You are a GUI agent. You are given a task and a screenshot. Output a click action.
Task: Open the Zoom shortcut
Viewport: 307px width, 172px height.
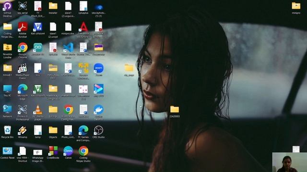[99, 68]
